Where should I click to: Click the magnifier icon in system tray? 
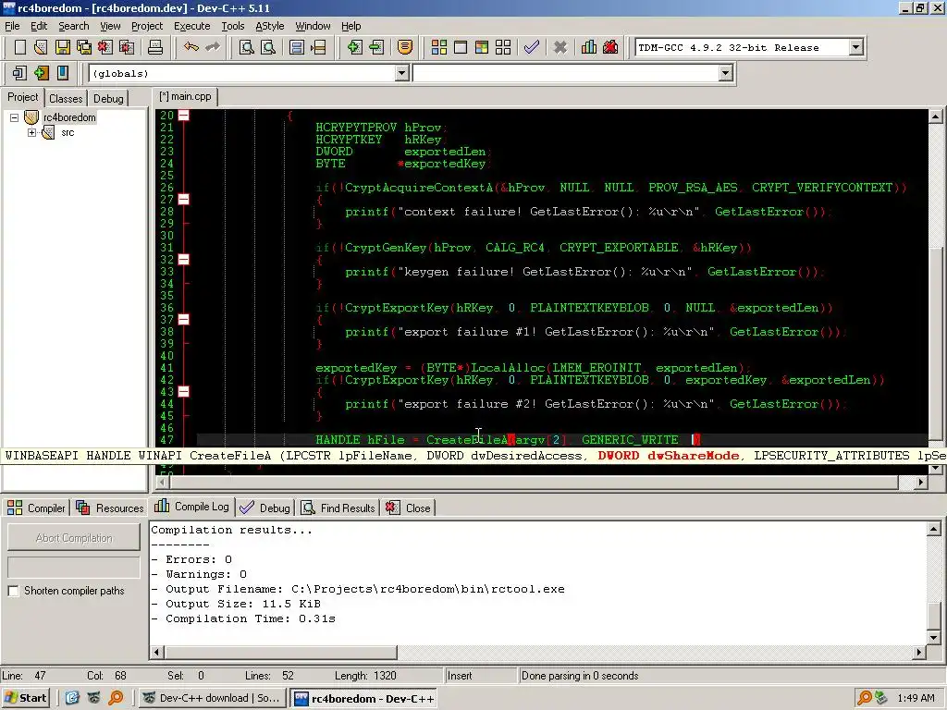[x=865, y=698]
